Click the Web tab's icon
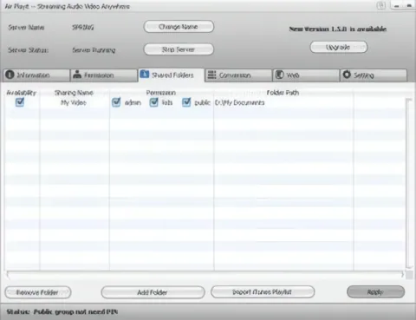Image resolution: width=416 pixels, height=320 pixels. point(279,75)
